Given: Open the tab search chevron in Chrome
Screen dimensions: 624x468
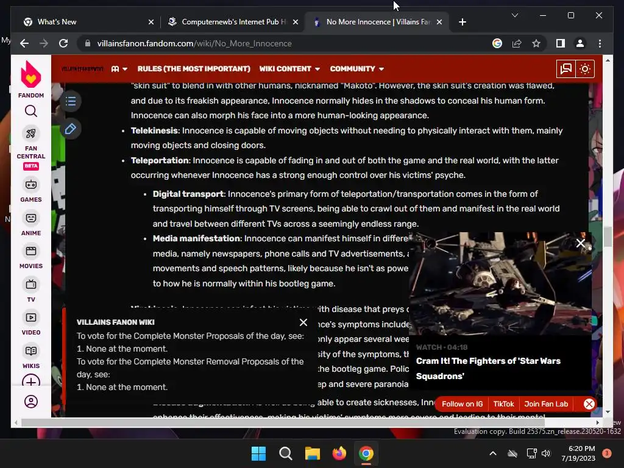Looking at the screenshot, I should (514, 15).
